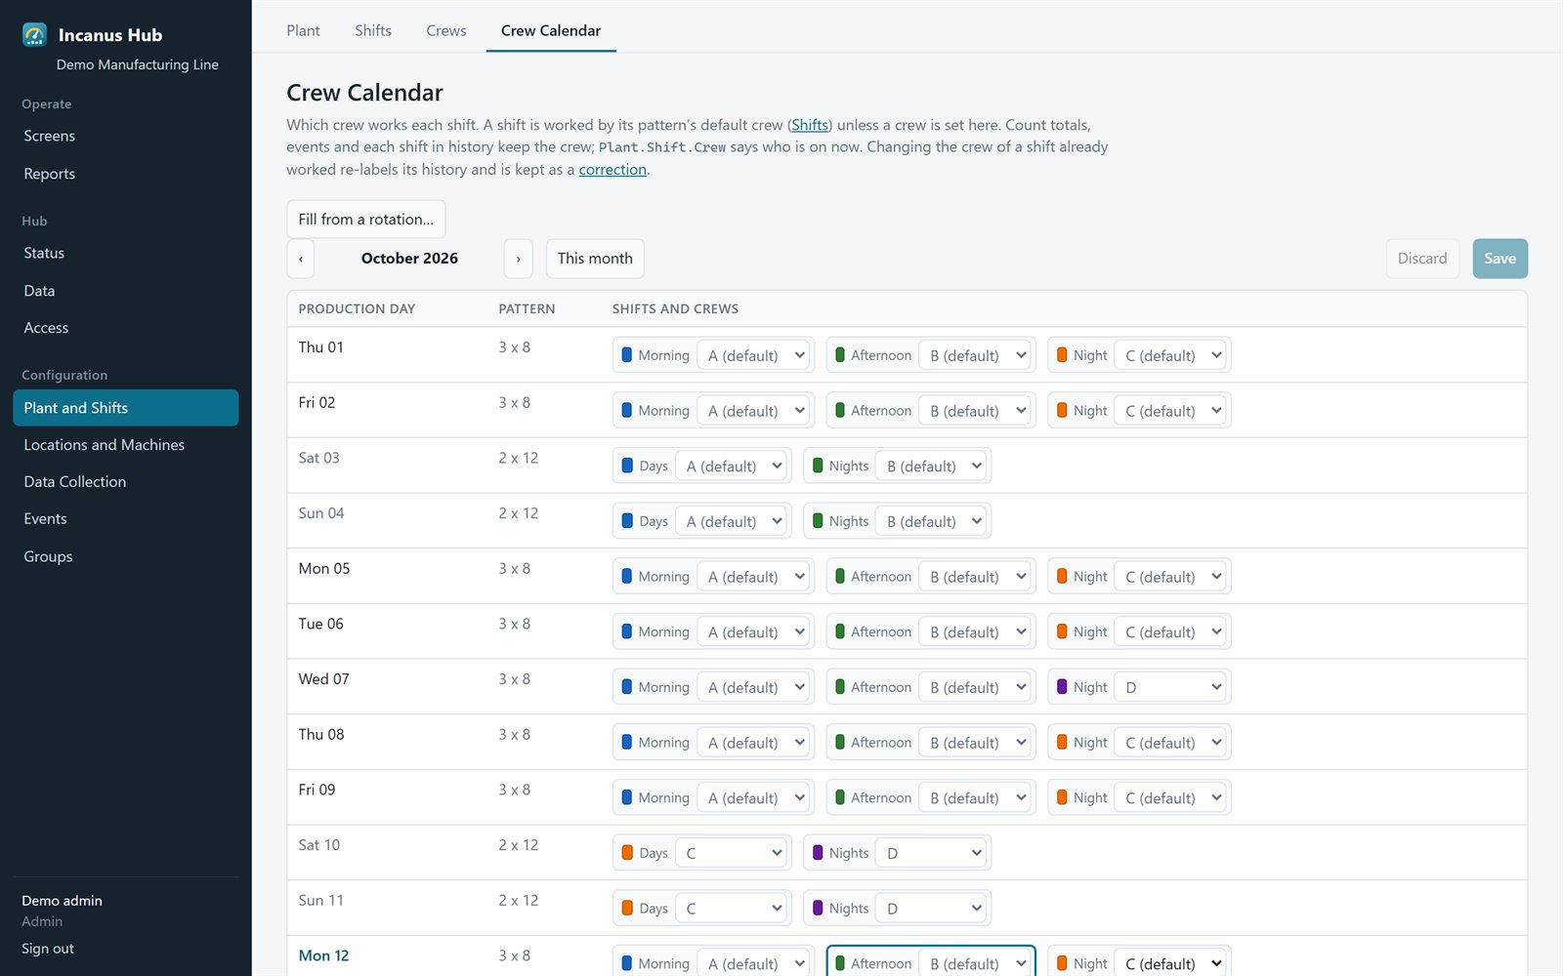
Task: Go to previous month arrow
Action: coord(301,259)
